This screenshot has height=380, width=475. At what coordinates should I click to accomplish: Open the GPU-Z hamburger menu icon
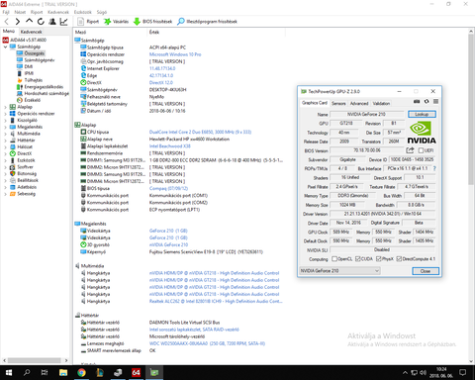point(435,102)
